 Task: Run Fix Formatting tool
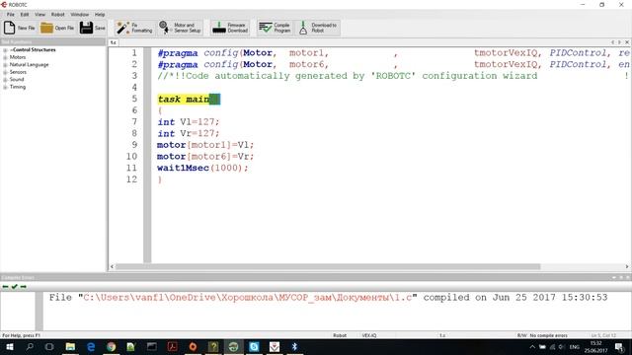pyautogui.click(x=134, y=28)
